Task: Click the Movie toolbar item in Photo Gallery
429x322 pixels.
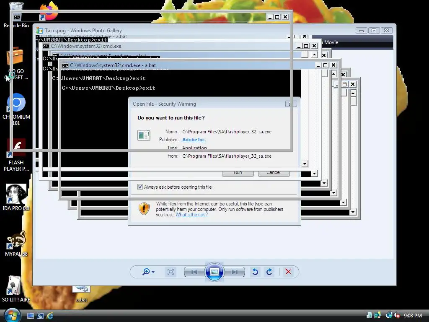Action: tap(331, 42)
